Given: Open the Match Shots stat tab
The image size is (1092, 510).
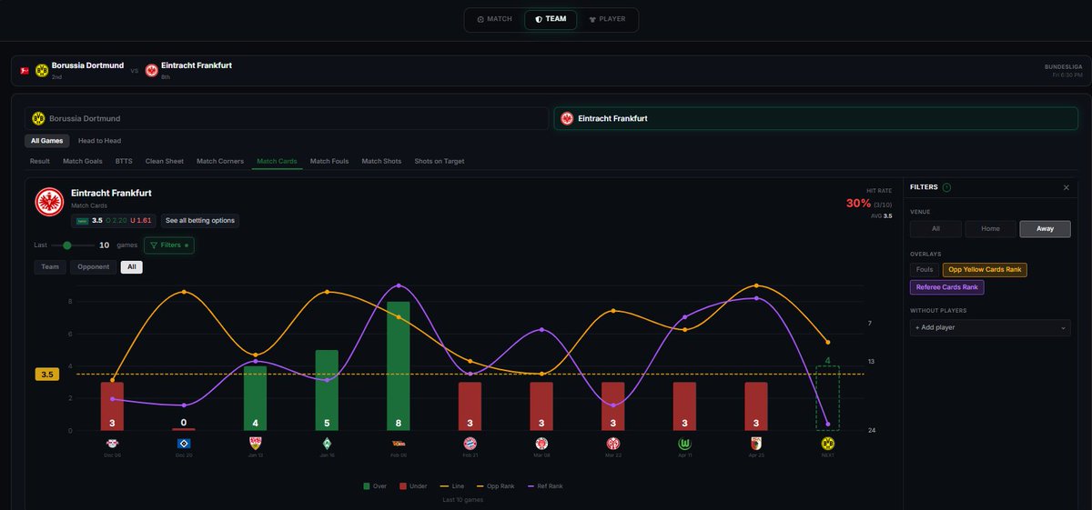Looking at the screenshot, I should 381,161.
